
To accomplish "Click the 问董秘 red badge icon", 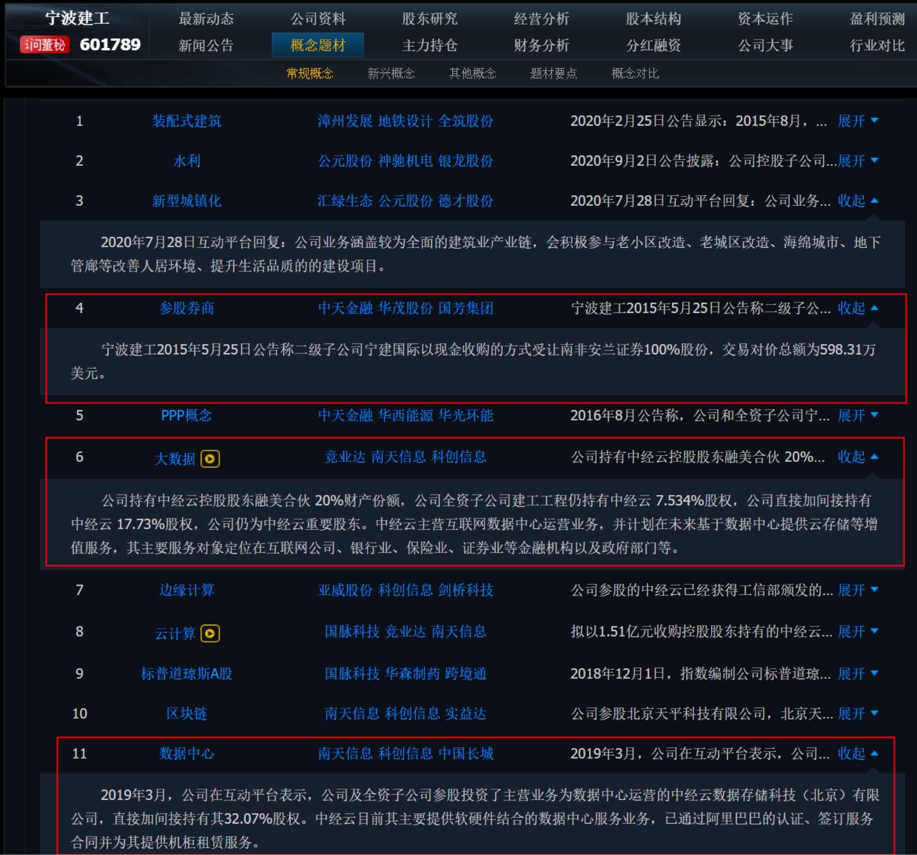I will 44,45.
